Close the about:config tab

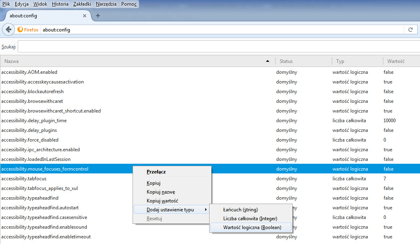85,16
